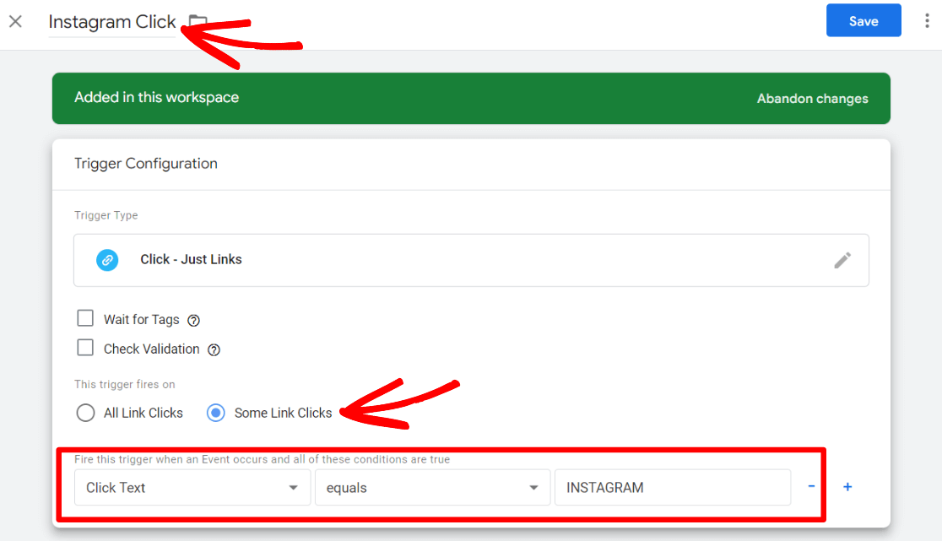Select the Some Link Clicks radio option

(216, 413)
